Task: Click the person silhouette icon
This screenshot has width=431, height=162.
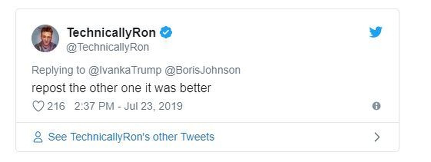Action: tap(38, 137)
